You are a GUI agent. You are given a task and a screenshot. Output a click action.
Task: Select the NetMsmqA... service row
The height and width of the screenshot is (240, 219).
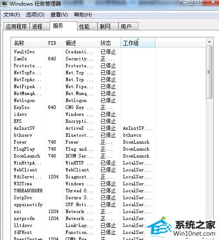[84, 93]
